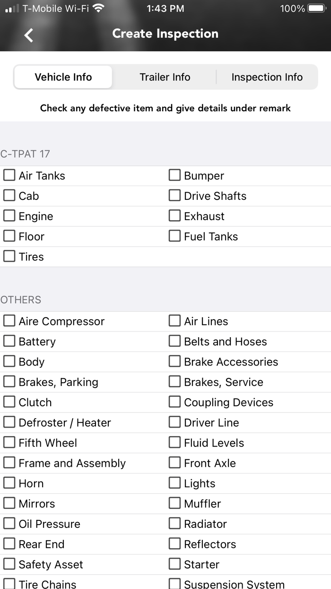The width and height of the screenshot is (331, 589).
Task: Mark Drive Shafts as defective
Action: [174, 196]
